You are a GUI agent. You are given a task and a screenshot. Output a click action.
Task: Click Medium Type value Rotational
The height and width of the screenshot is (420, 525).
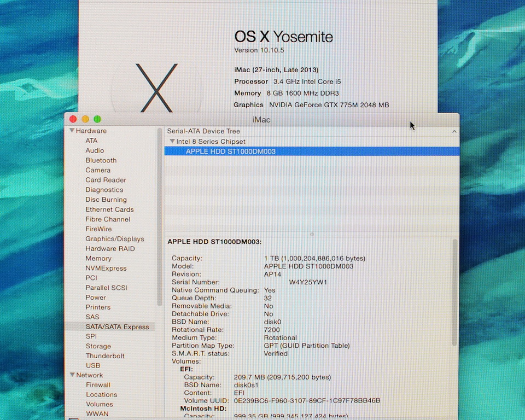coord(280,337)
